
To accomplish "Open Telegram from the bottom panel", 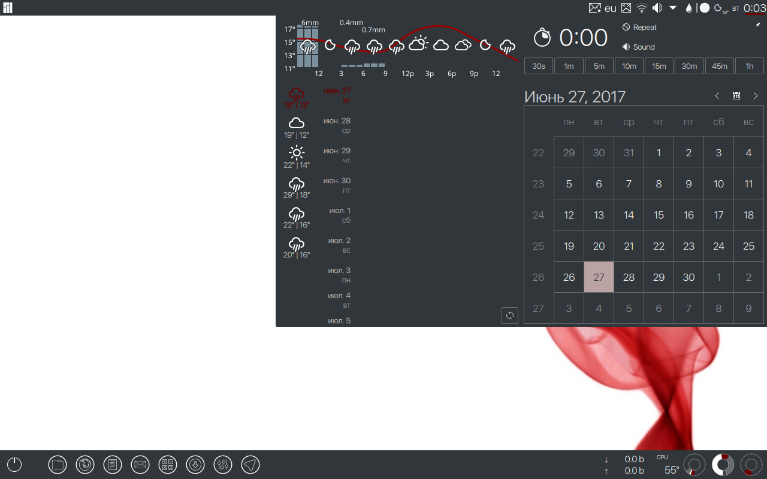I will coord(250,465).
